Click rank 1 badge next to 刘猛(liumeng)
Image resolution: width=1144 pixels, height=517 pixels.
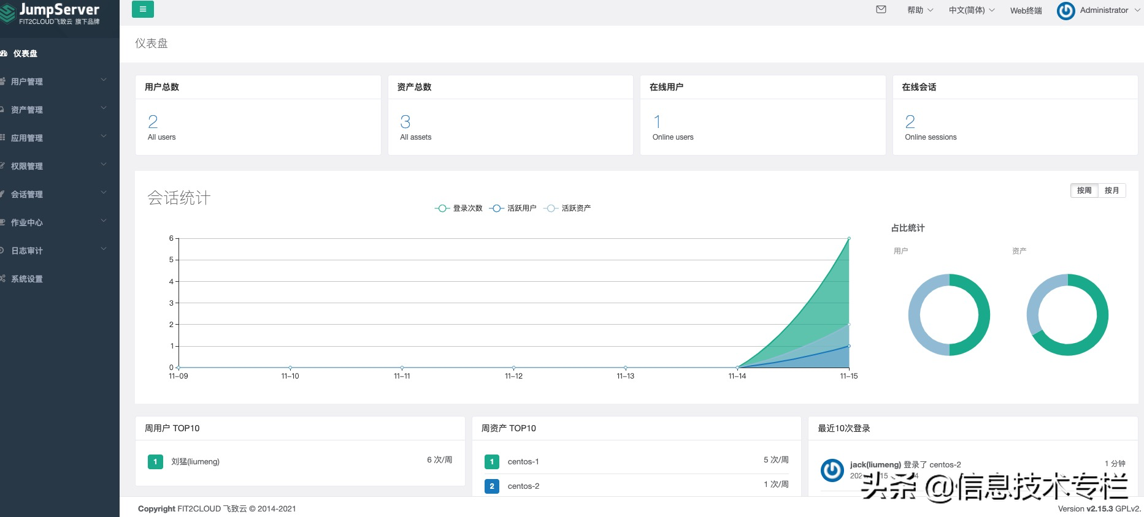tap(155, 461)
